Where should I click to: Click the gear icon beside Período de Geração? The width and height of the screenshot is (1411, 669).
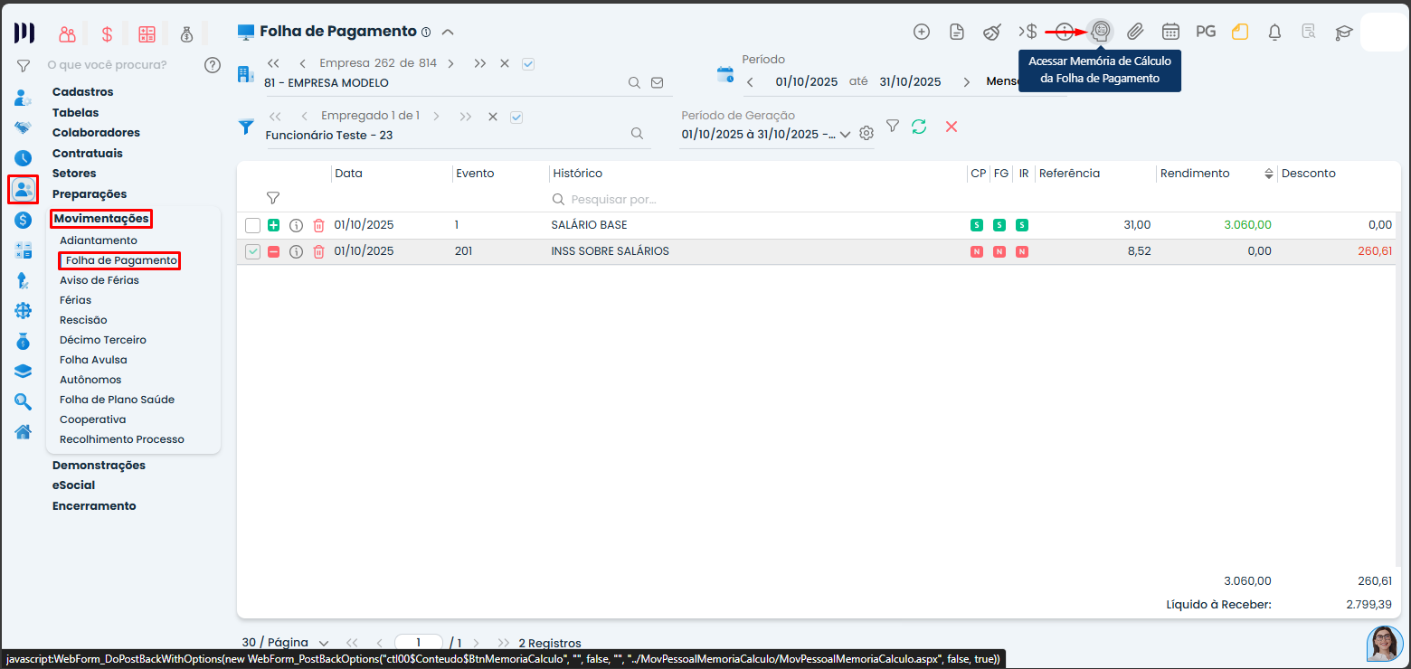click(x=866, y=134)
